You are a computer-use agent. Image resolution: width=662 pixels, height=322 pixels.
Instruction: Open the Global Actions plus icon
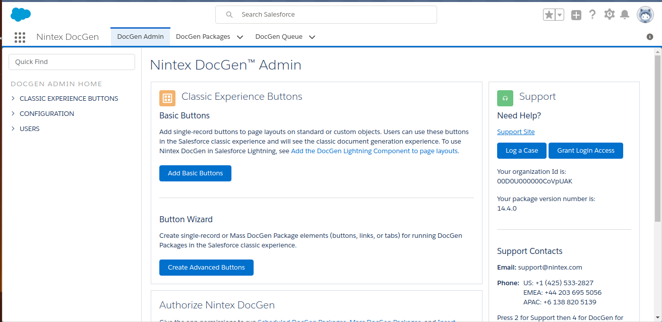click(576, 15)
